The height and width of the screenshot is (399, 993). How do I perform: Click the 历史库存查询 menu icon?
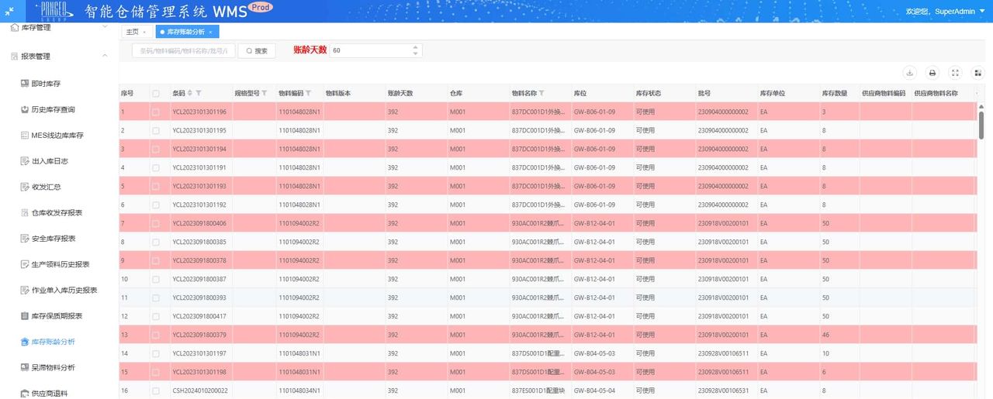(x=25, y=109)
